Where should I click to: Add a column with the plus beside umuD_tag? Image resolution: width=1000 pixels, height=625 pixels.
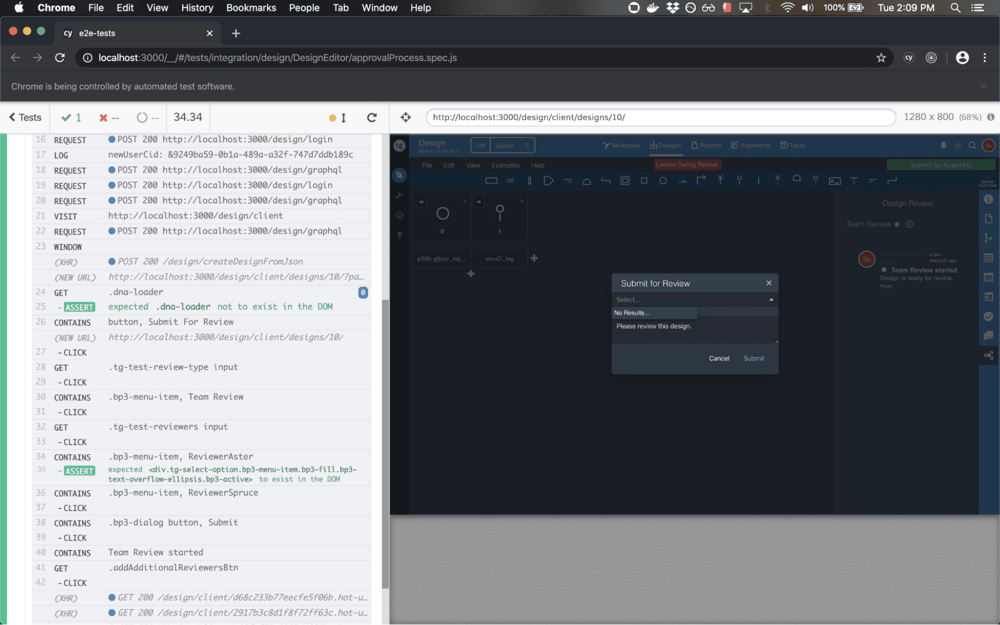point(534,258)
